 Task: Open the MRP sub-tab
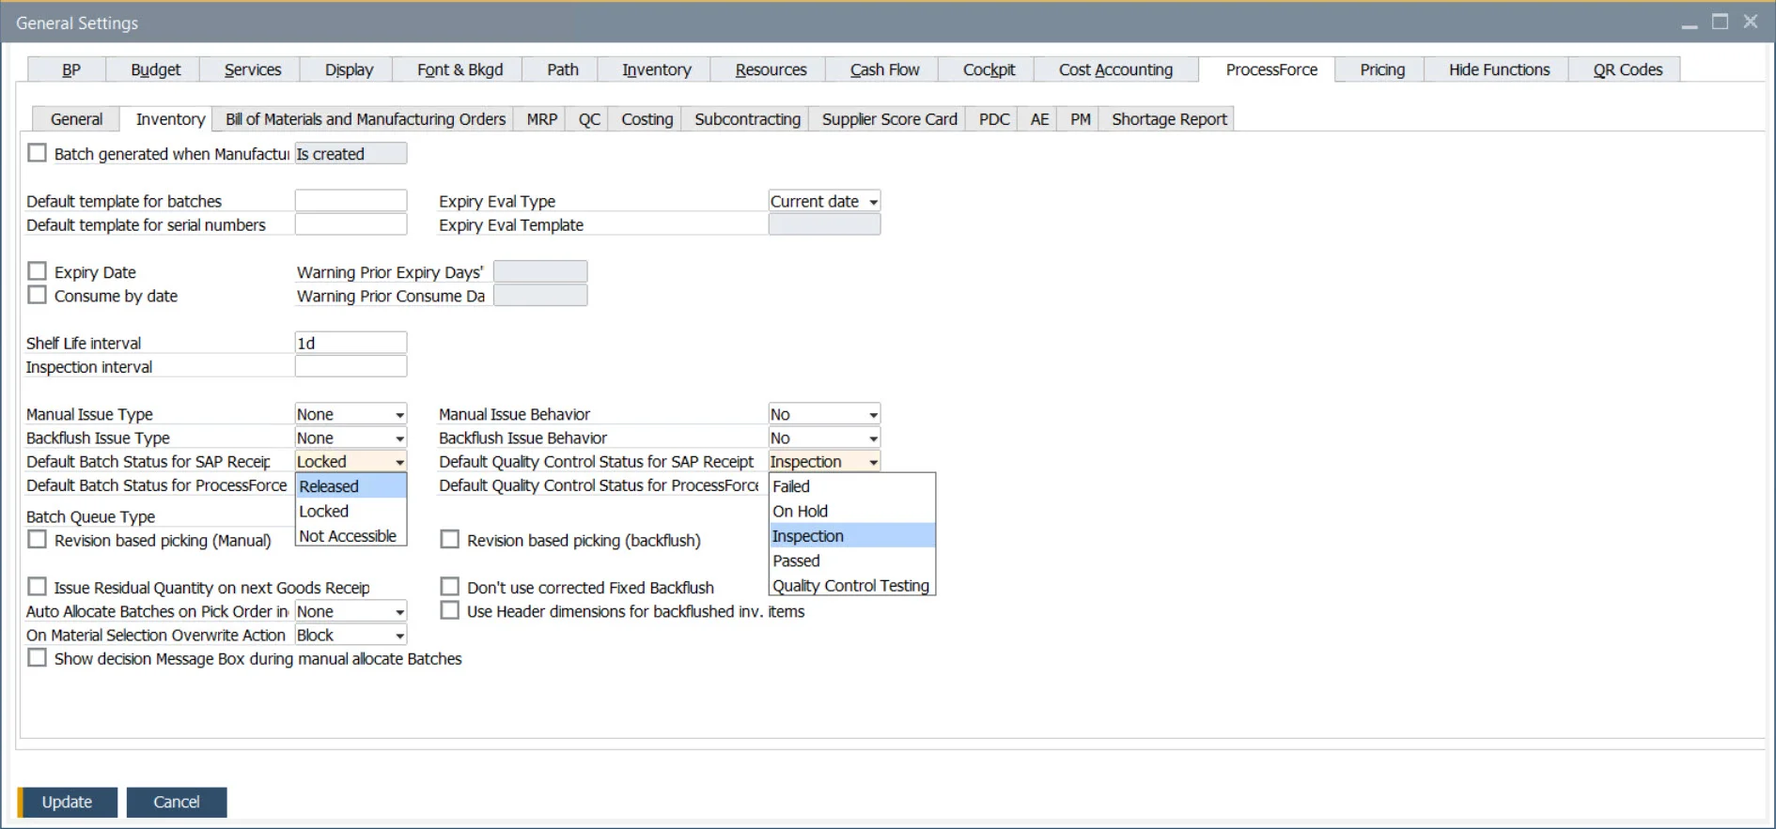tap(541, 119)
